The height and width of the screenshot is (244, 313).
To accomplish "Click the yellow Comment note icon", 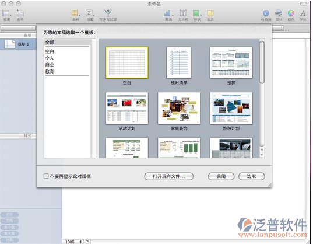I will coord(210,13).
